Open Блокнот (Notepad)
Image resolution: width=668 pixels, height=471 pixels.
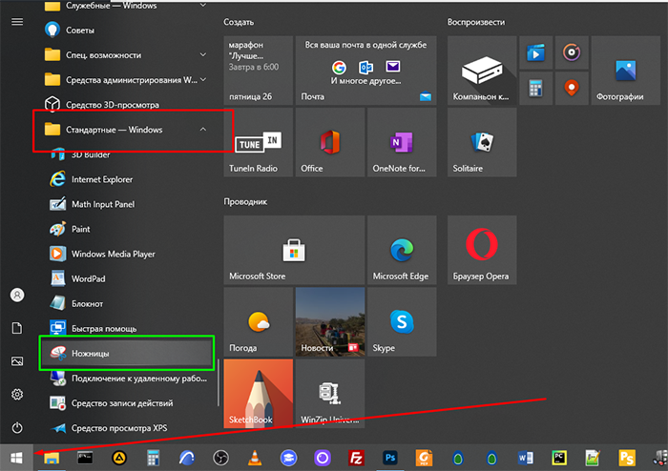[x=127, y=303]
